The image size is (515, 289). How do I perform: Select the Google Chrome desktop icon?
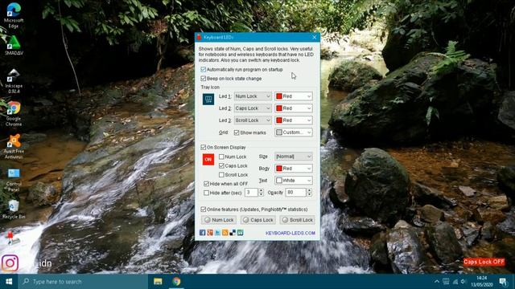pyautogui.click(x=14, y=114)
